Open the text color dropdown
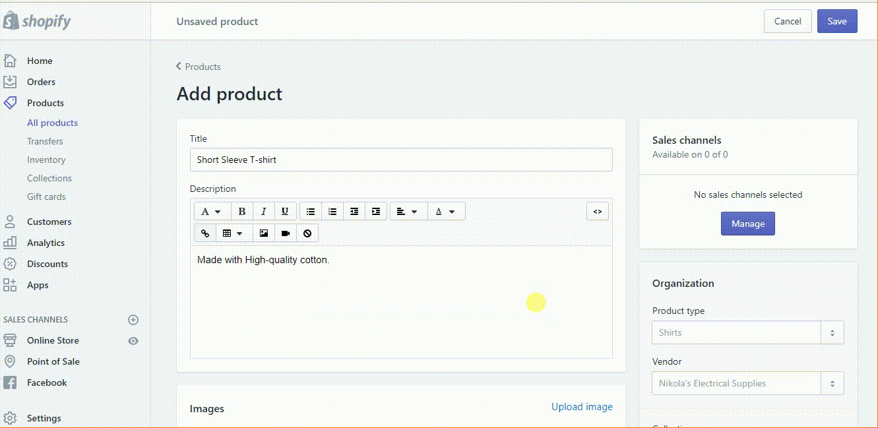Viewport: 878px width, 428px height. coord(447,212)
